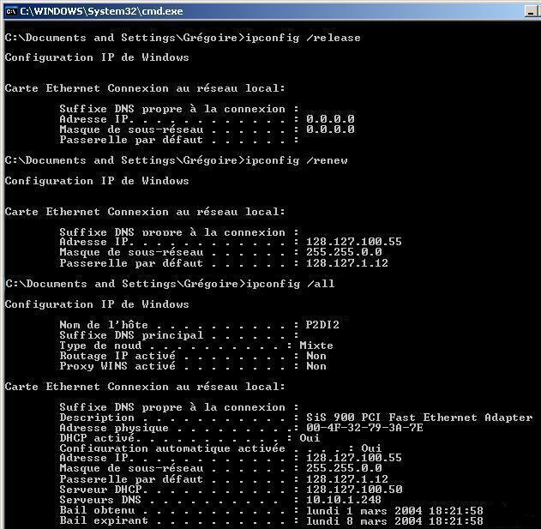The height and width of the screenshot is (529, 541).
Task: Click node type value 'Mixte'
Action: pos(316,346)
